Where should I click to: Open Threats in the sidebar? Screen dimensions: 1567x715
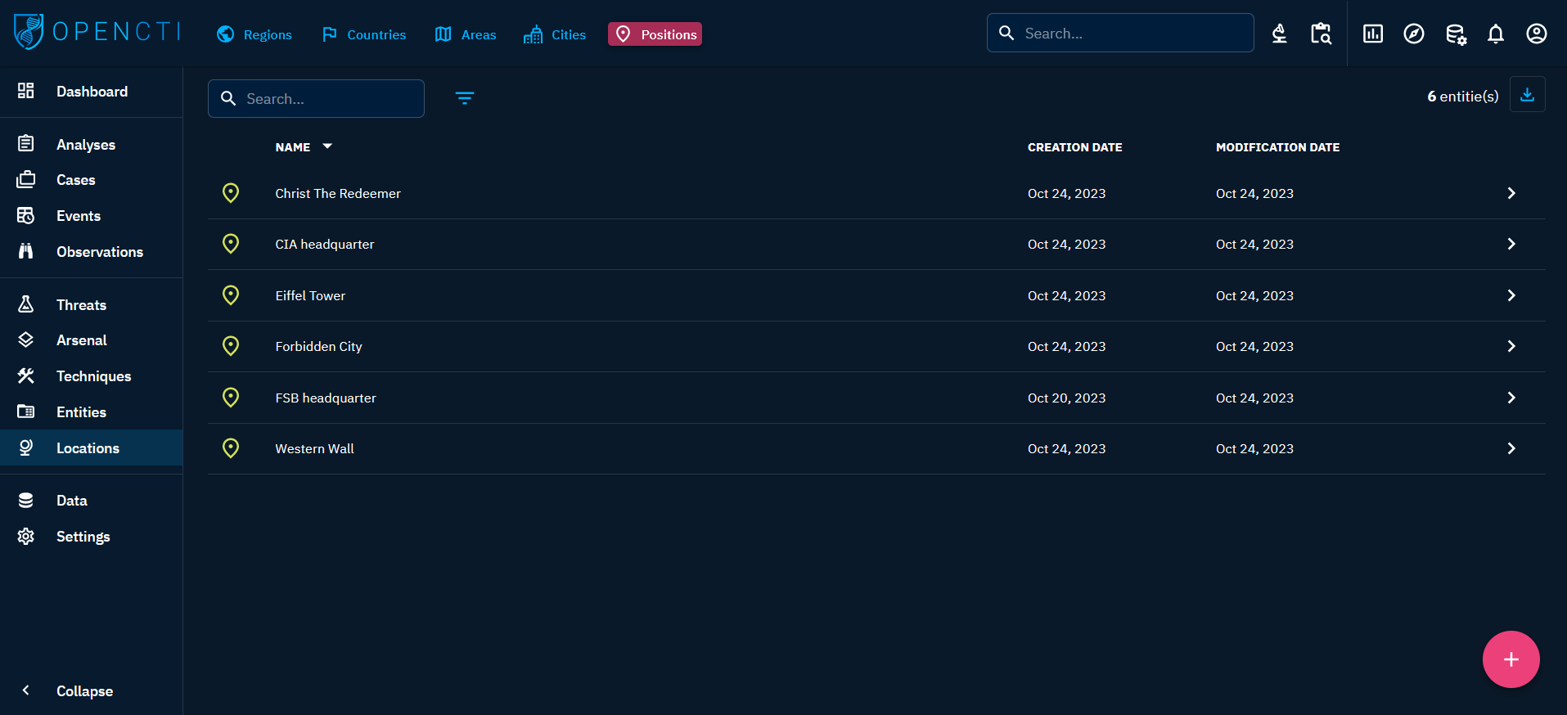coord(81,305)
